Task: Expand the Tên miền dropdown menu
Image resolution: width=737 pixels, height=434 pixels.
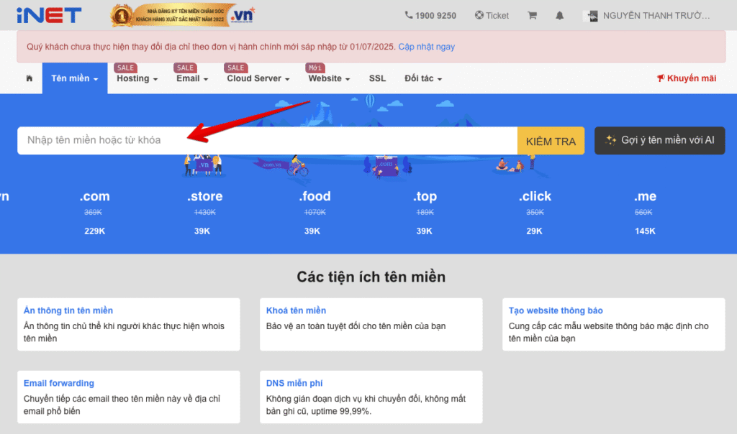Action: click(x=74, y=78)
